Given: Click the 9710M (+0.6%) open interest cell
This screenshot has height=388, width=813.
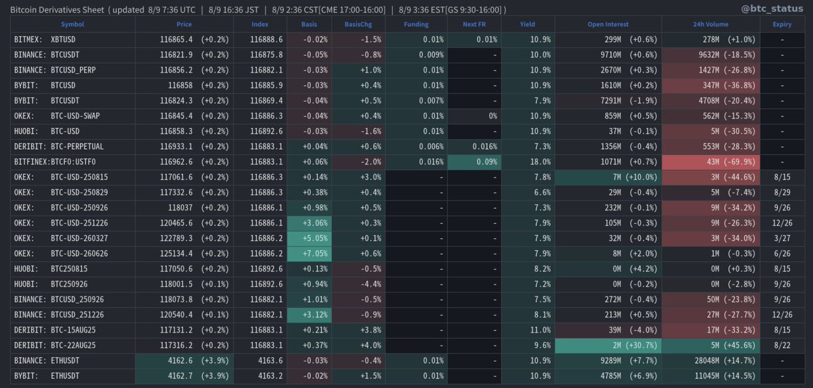Looking at the screenshot, I should (x=609, y=55).
